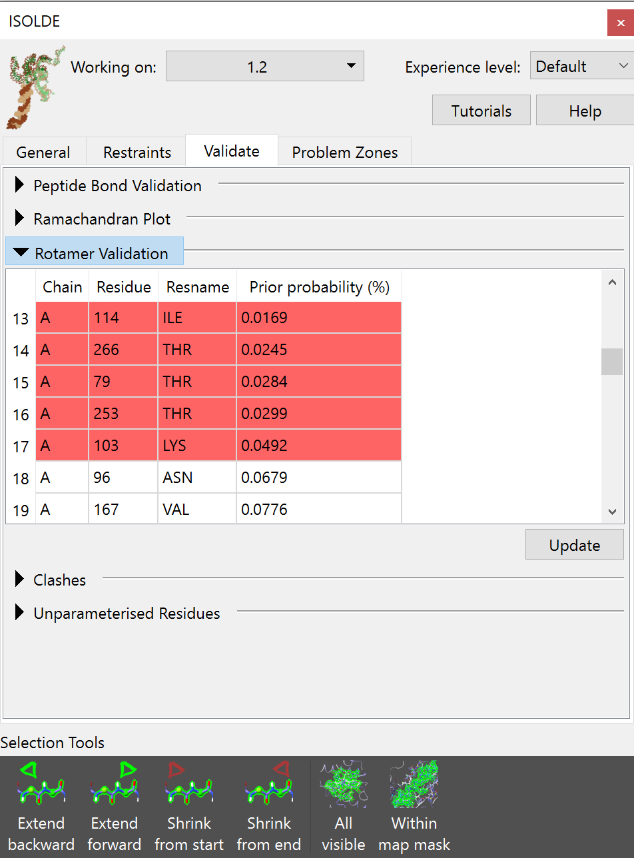Select row number 18 header

click(21, 479)
